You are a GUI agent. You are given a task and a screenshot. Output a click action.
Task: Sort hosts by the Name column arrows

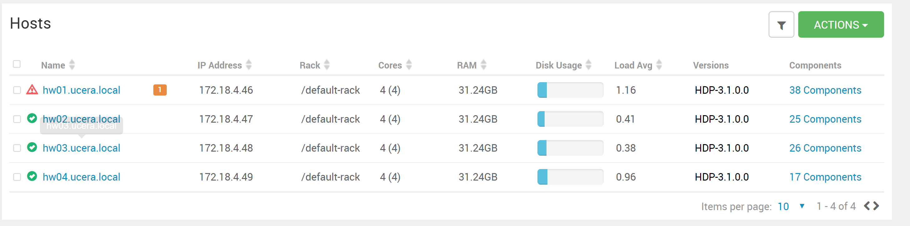tap(72, 65)
